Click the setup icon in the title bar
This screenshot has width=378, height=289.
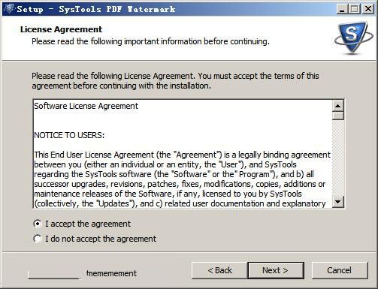coord(9,9)
